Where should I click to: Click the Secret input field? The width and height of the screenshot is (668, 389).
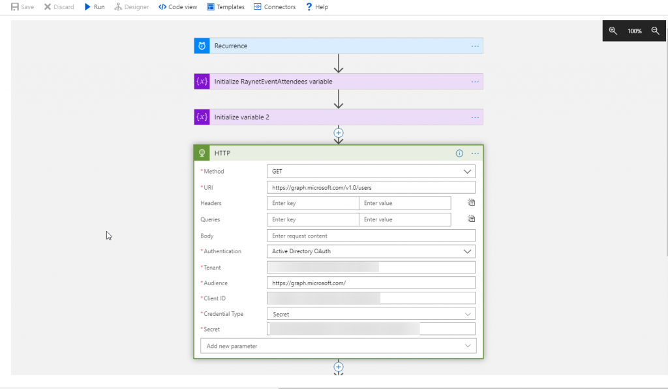tap(371, 329)
